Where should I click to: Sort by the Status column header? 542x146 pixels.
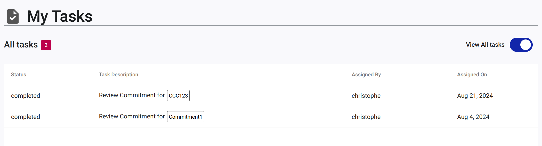19,75
